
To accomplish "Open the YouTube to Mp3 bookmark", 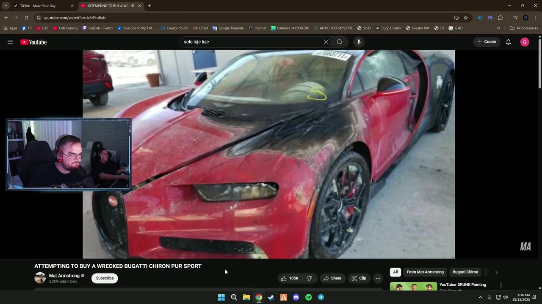I will point(136,28).
